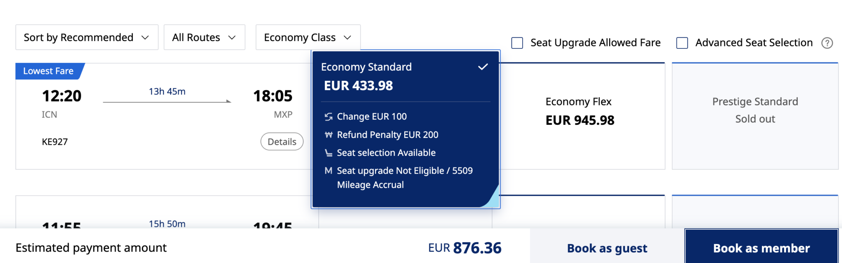This screenshot has width=842, height=263.
Task: Click the seat selection seat icon
Action: coord(328,153)
